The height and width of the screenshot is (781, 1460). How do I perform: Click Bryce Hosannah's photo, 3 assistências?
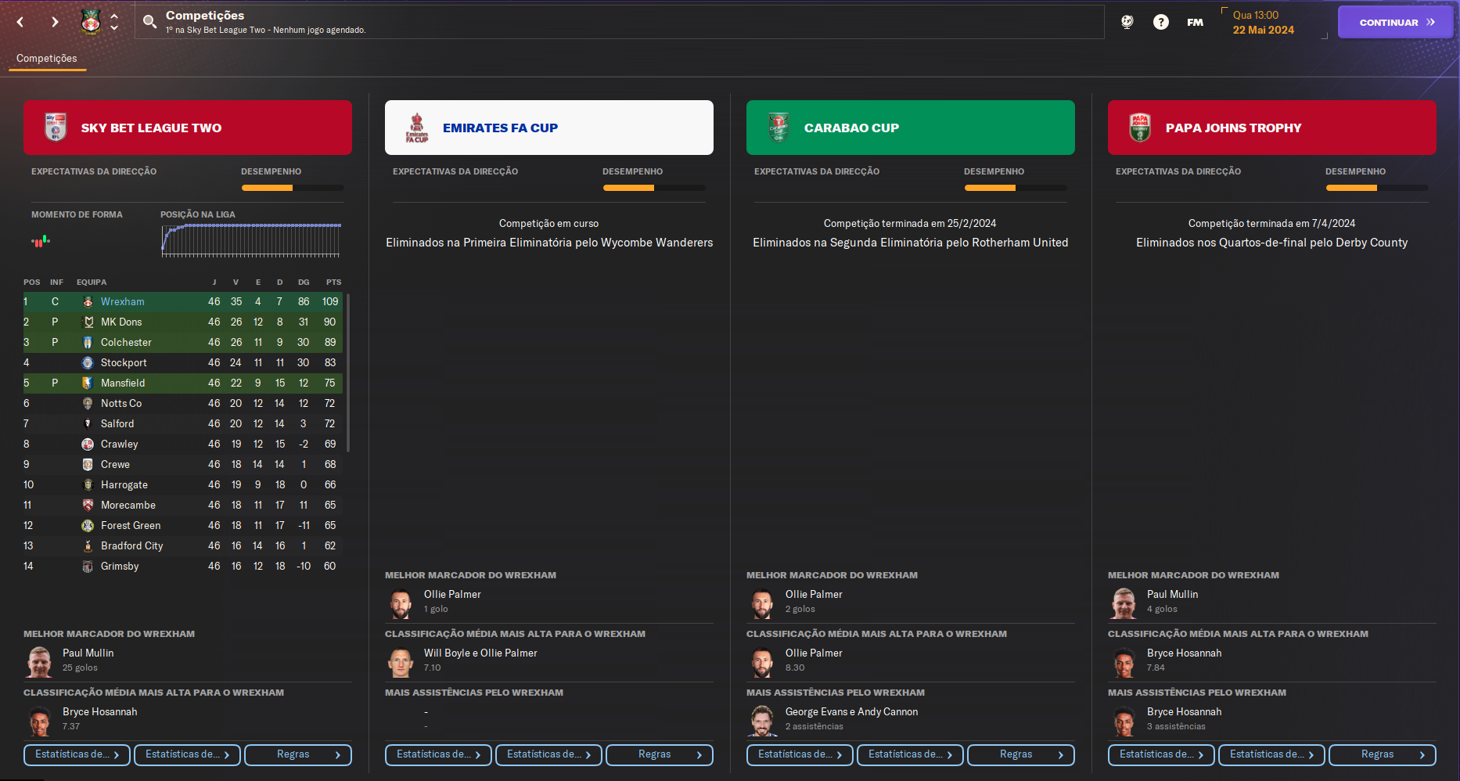(1124, 721)
